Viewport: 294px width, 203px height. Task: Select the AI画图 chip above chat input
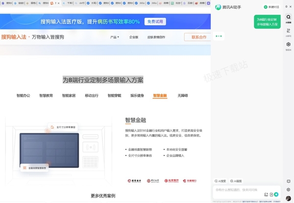236,181
